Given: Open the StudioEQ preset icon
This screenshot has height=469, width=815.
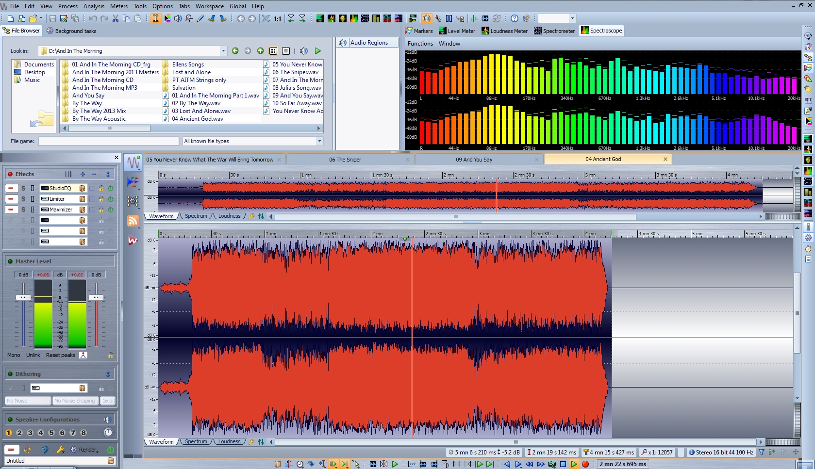Looking at the screenshot, I should pyautogui.click(x=83, y=188).
